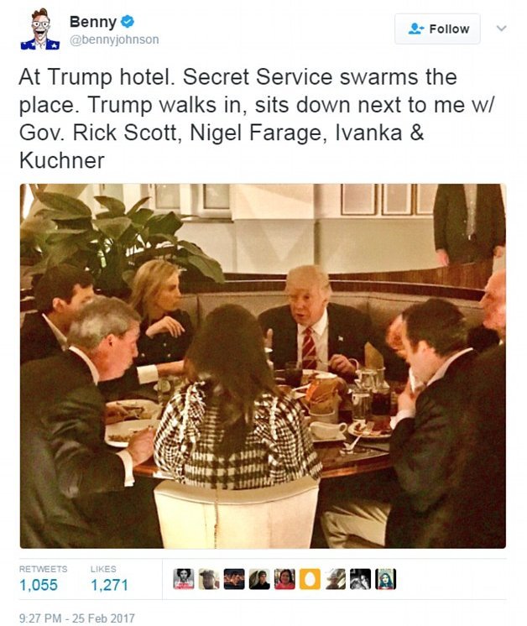The width and height of the screenshot is (527, 626).
Task: Open the dark-haired man liker avatar
Action: click(259, 579)
